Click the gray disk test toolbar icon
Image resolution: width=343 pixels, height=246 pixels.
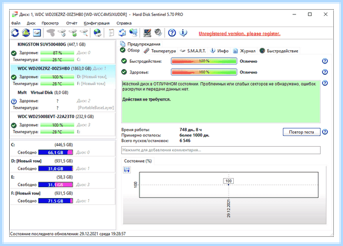pyautogui.click(x=51, y=33)
